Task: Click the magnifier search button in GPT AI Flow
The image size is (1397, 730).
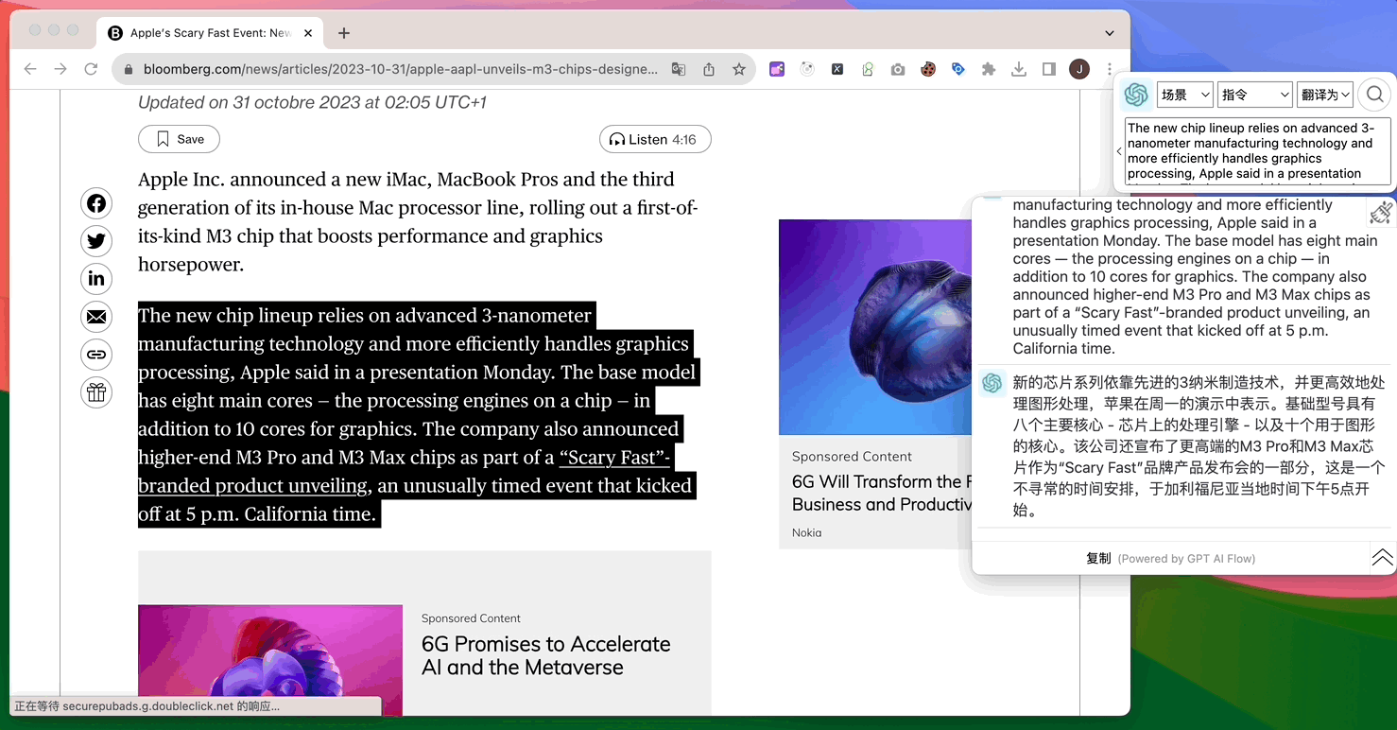Action: click(1375, 95)
